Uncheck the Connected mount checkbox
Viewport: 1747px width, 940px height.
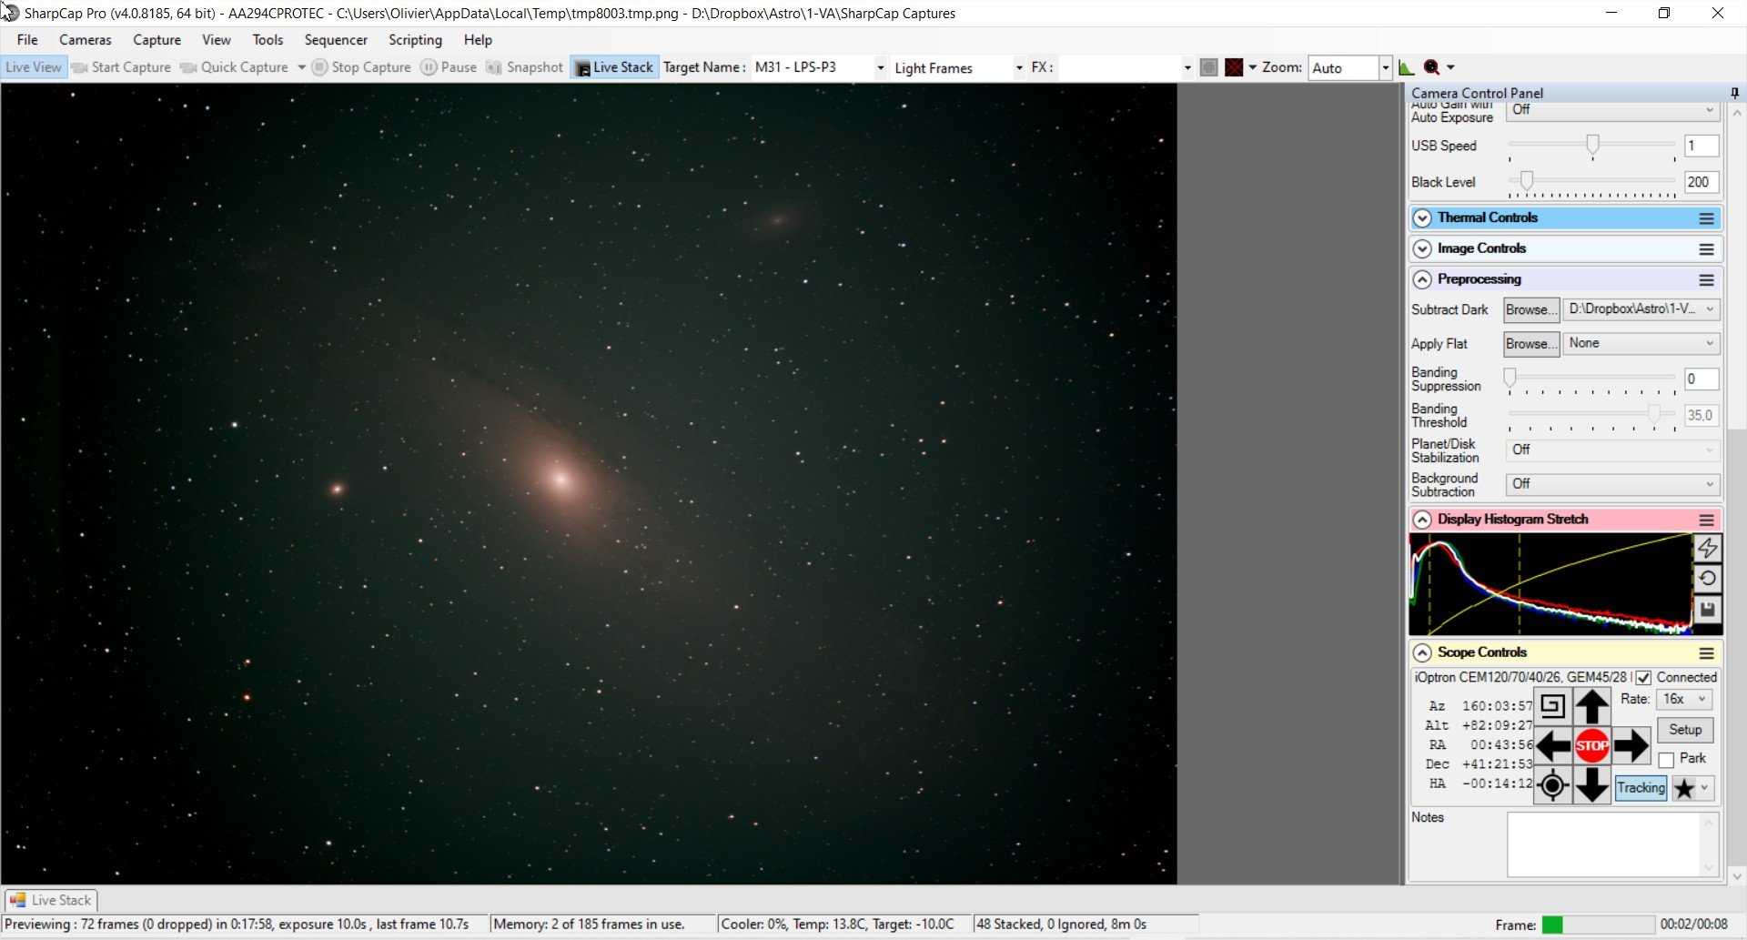point(1643,678)
